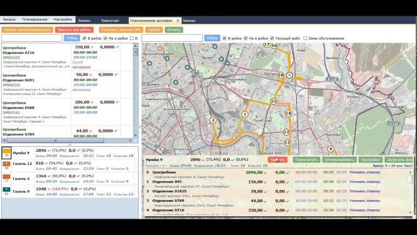417x235 pixels.
Task: Select map stop marker number 14
Action: 288,114
